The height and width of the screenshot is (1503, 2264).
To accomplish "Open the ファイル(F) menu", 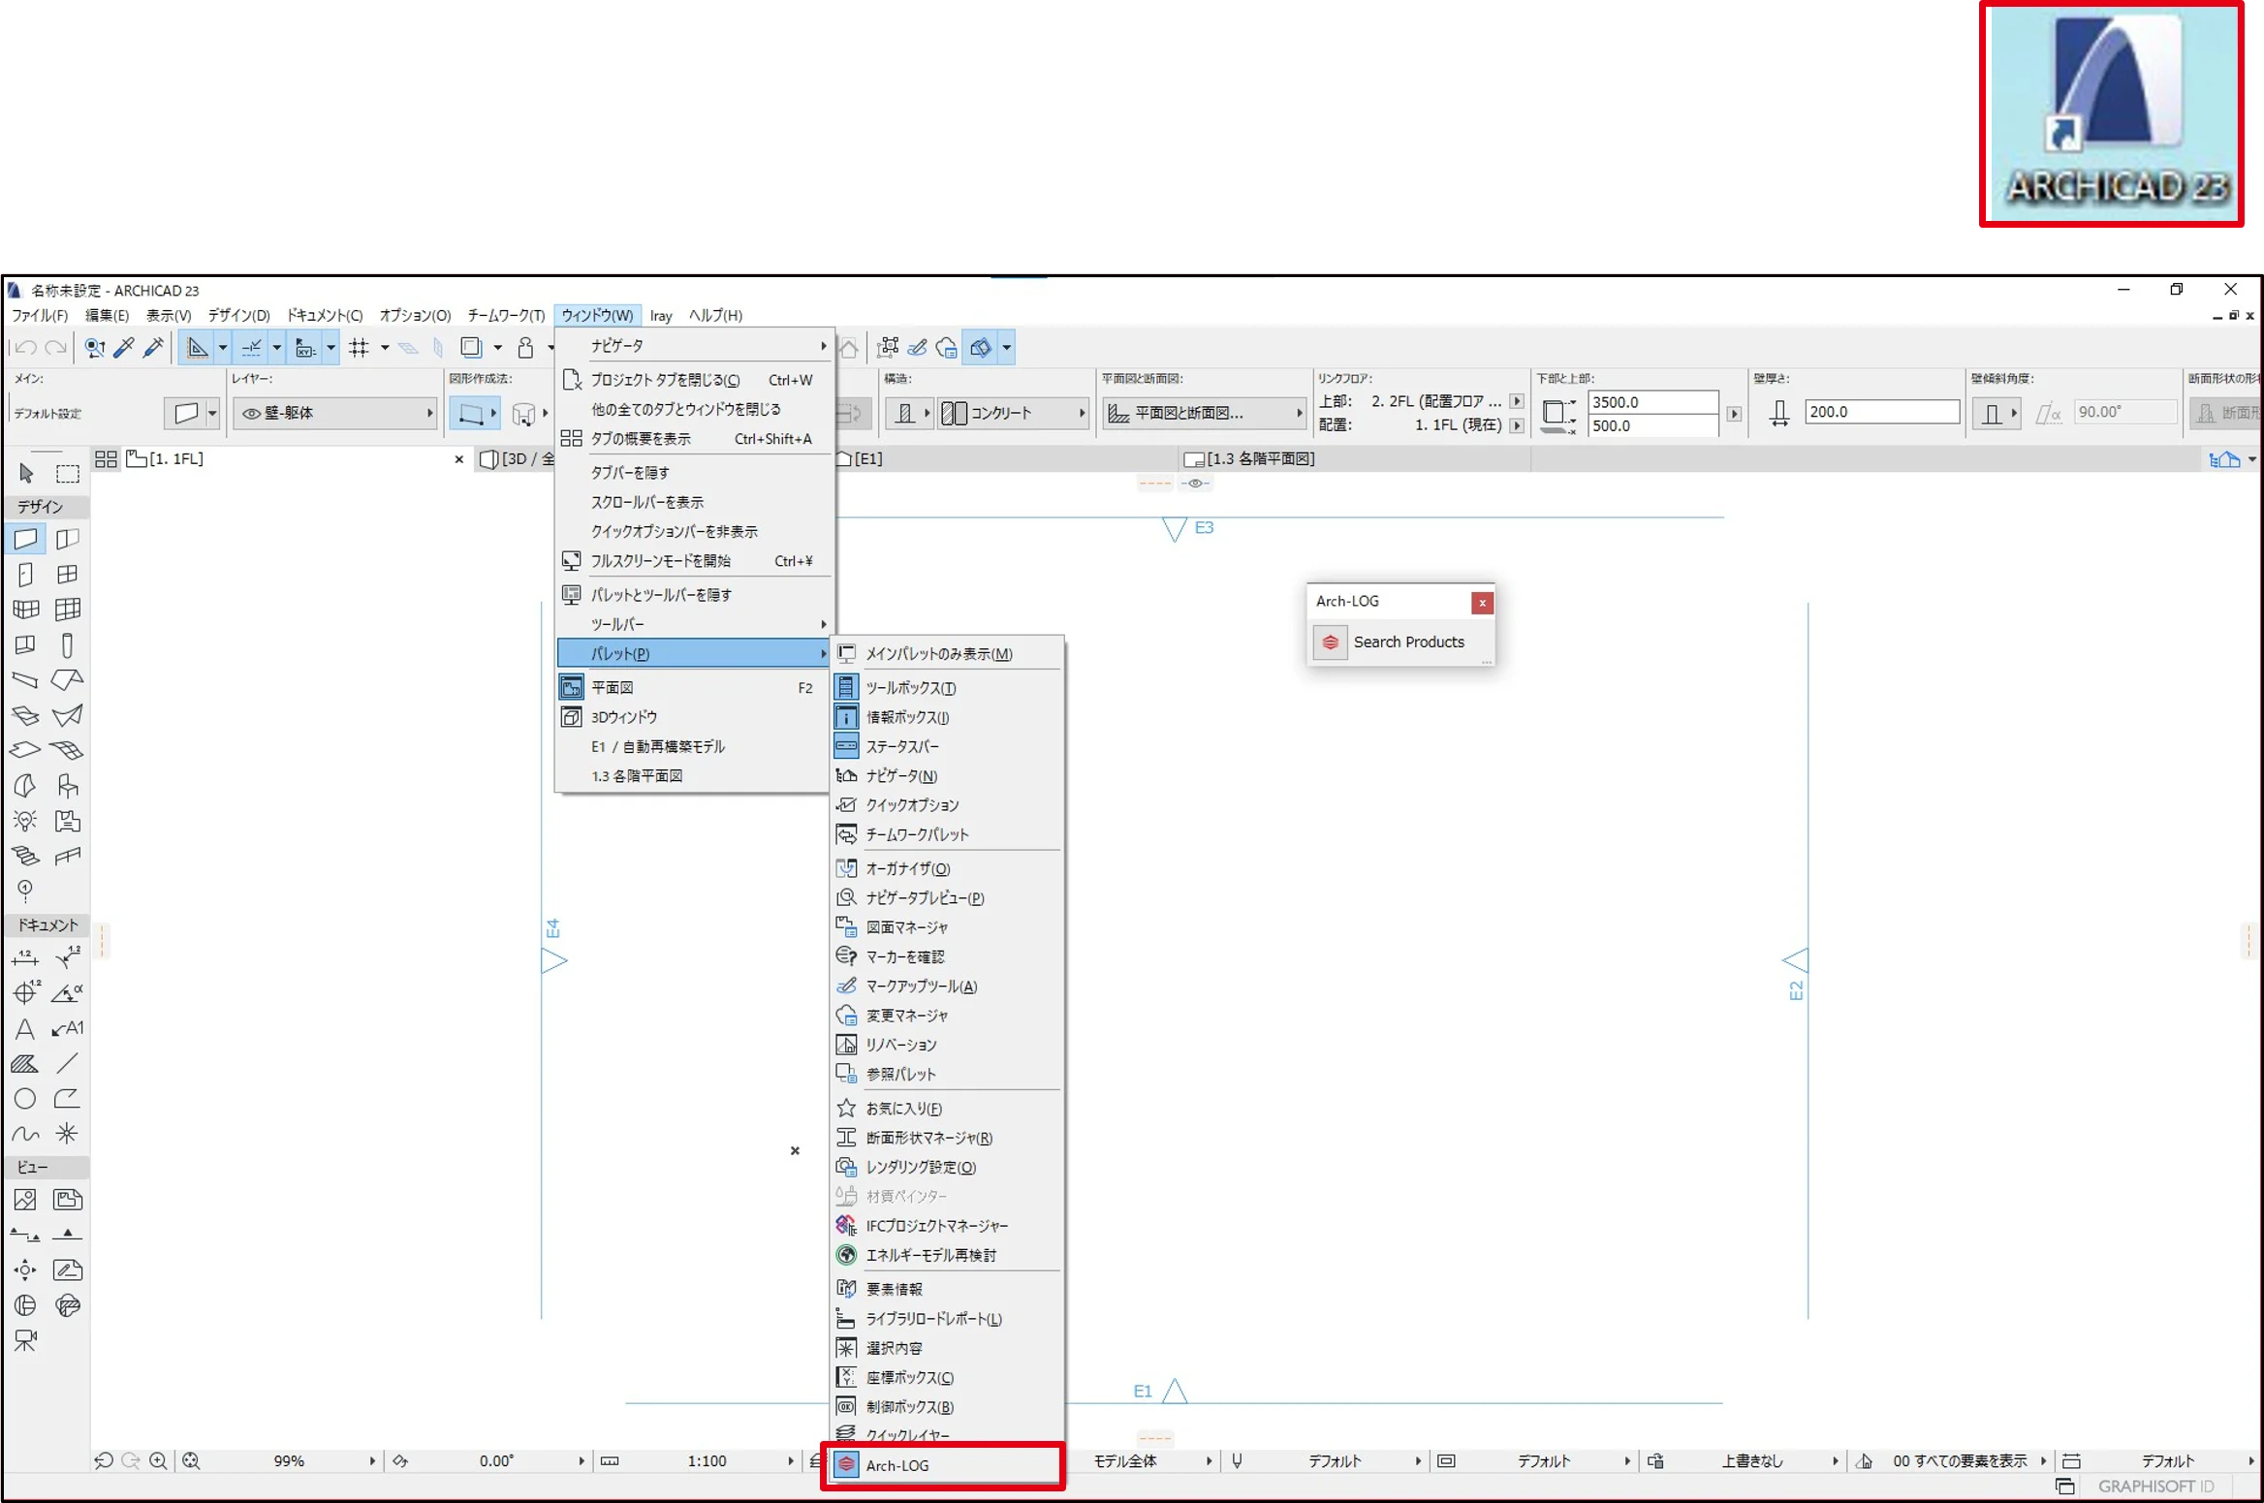I will click(x=40, y=315).
